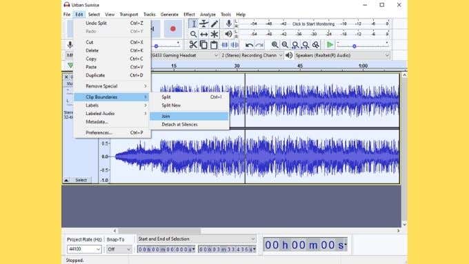Click the Zoom Out icon

click(285, 45)
